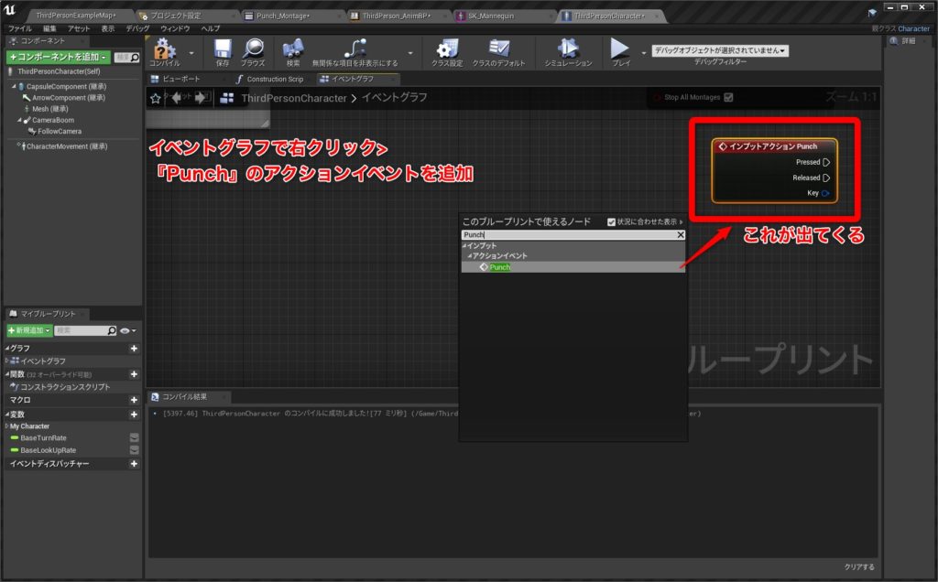Click the Pressed exec pin on Punch node

coord(826,162)
